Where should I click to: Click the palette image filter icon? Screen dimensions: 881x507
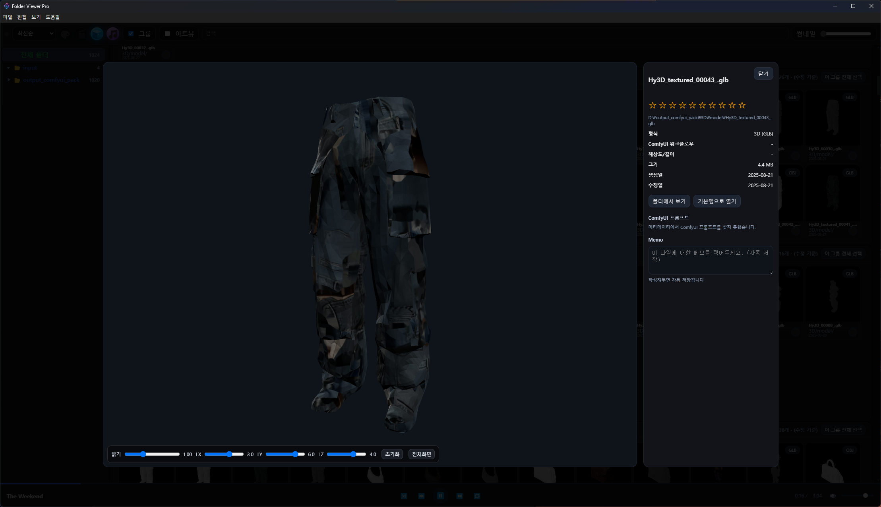click(x=66, y=34)
